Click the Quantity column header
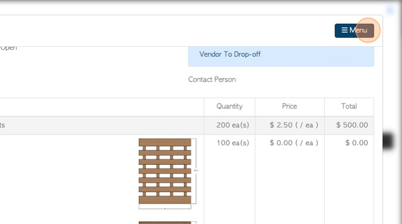 click(229, 106)
